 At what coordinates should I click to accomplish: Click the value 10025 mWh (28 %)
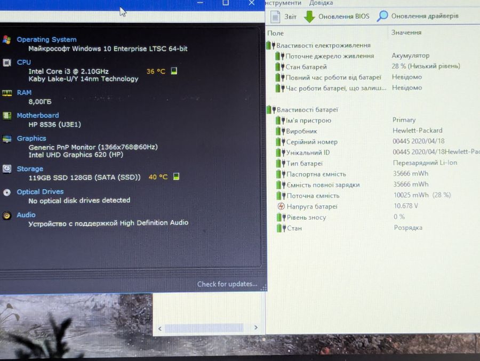click(422, 195)
